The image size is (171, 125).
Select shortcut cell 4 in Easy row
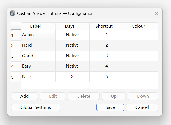click(x=107, y=66)
